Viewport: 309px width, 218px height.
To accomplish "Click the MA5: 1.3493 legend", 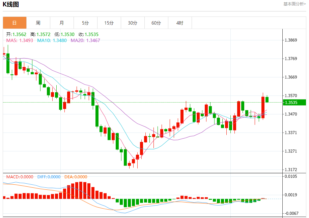I will (20, 40).
